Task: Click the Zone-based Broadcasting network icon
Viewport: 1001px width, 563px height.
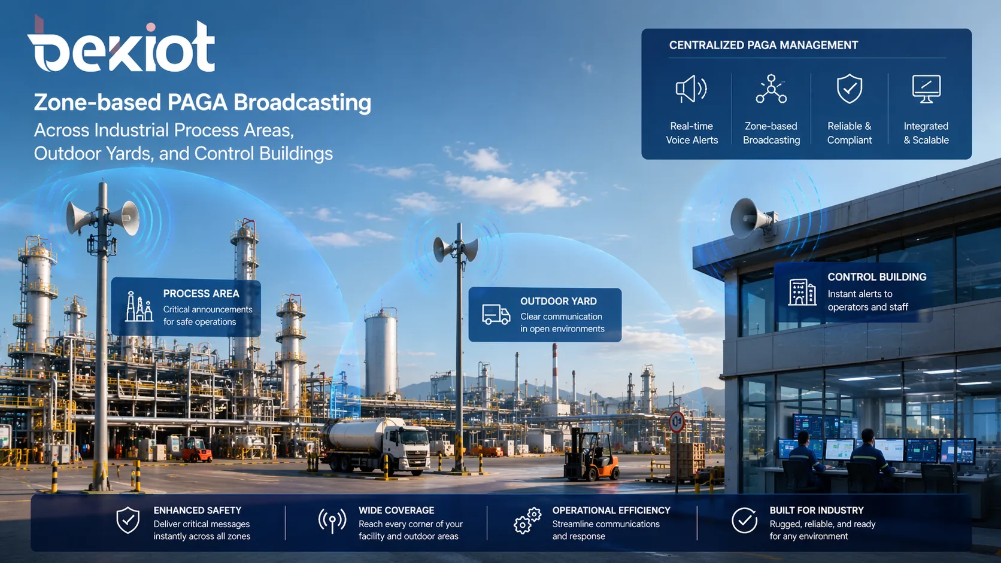Action: coord(771,89)
